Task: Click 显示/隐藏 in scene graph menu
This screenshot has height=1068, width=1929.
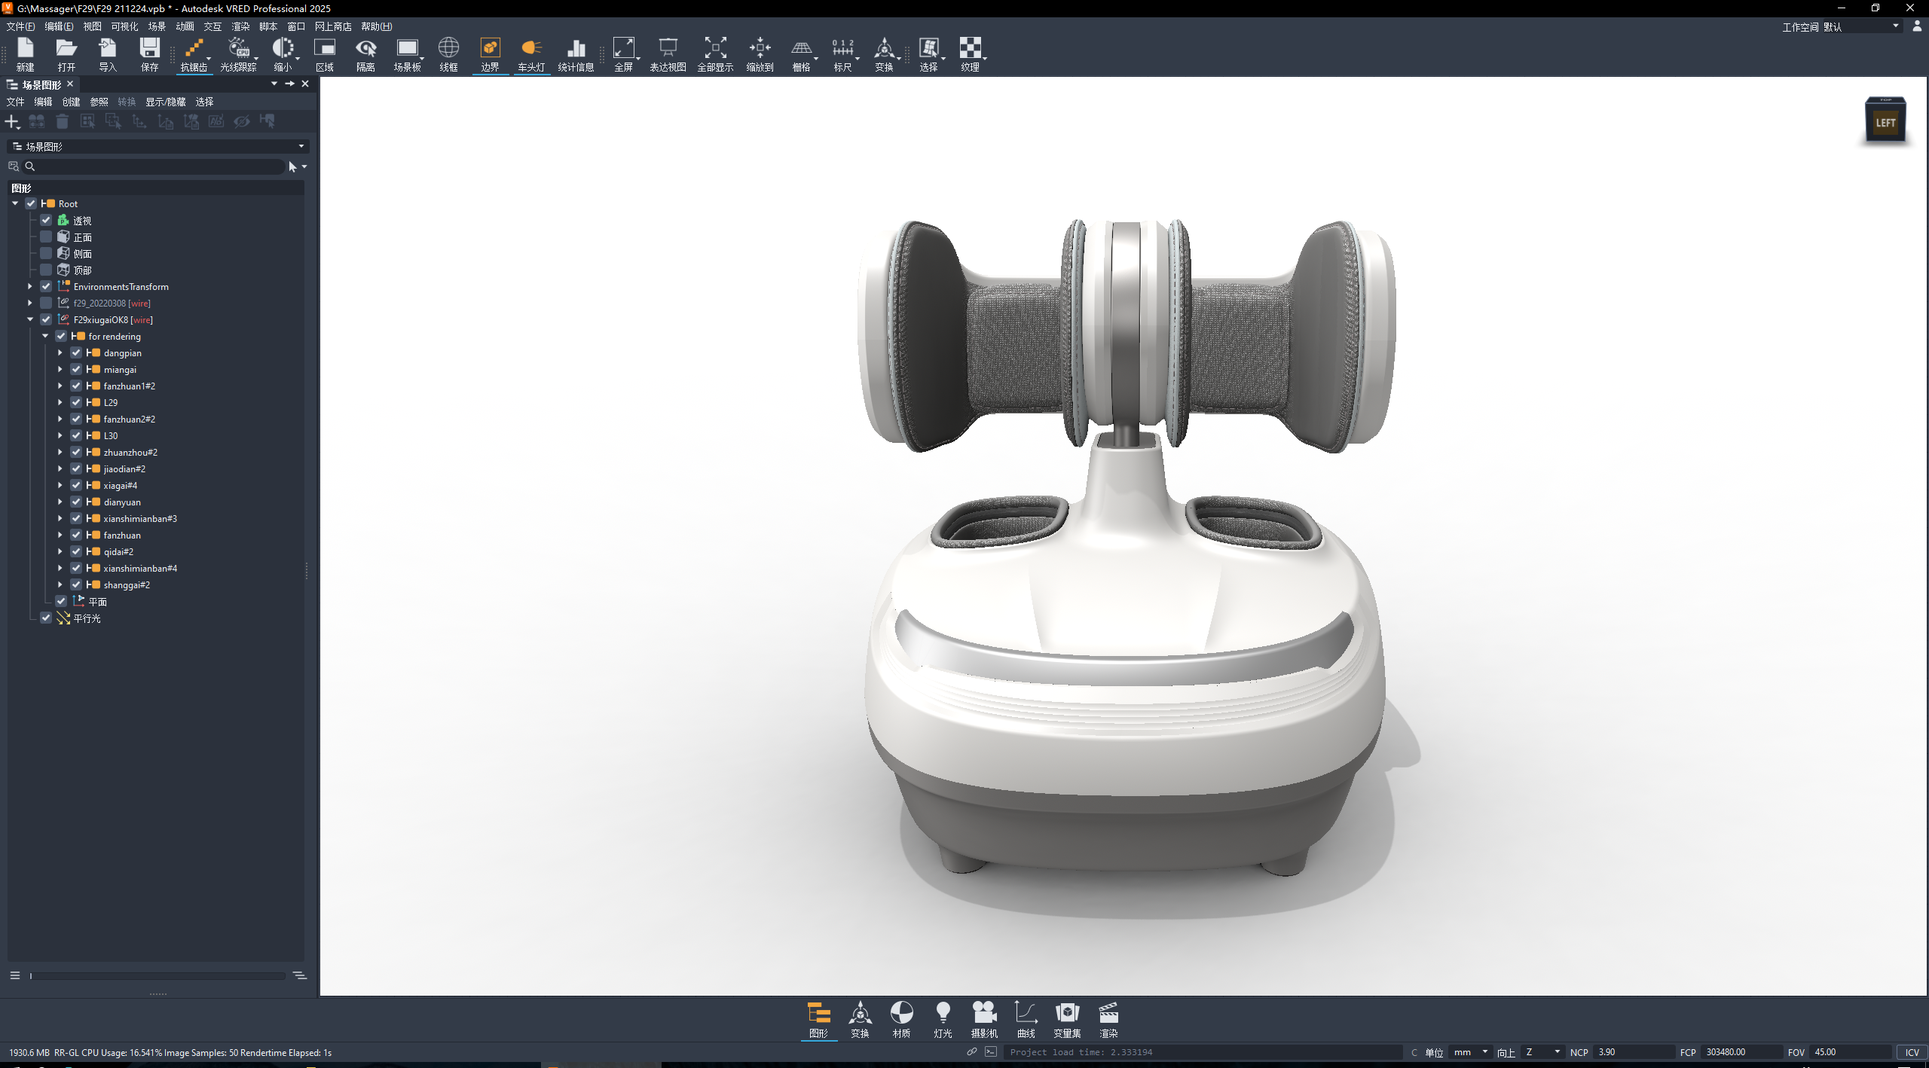Action: pos(167,102)
